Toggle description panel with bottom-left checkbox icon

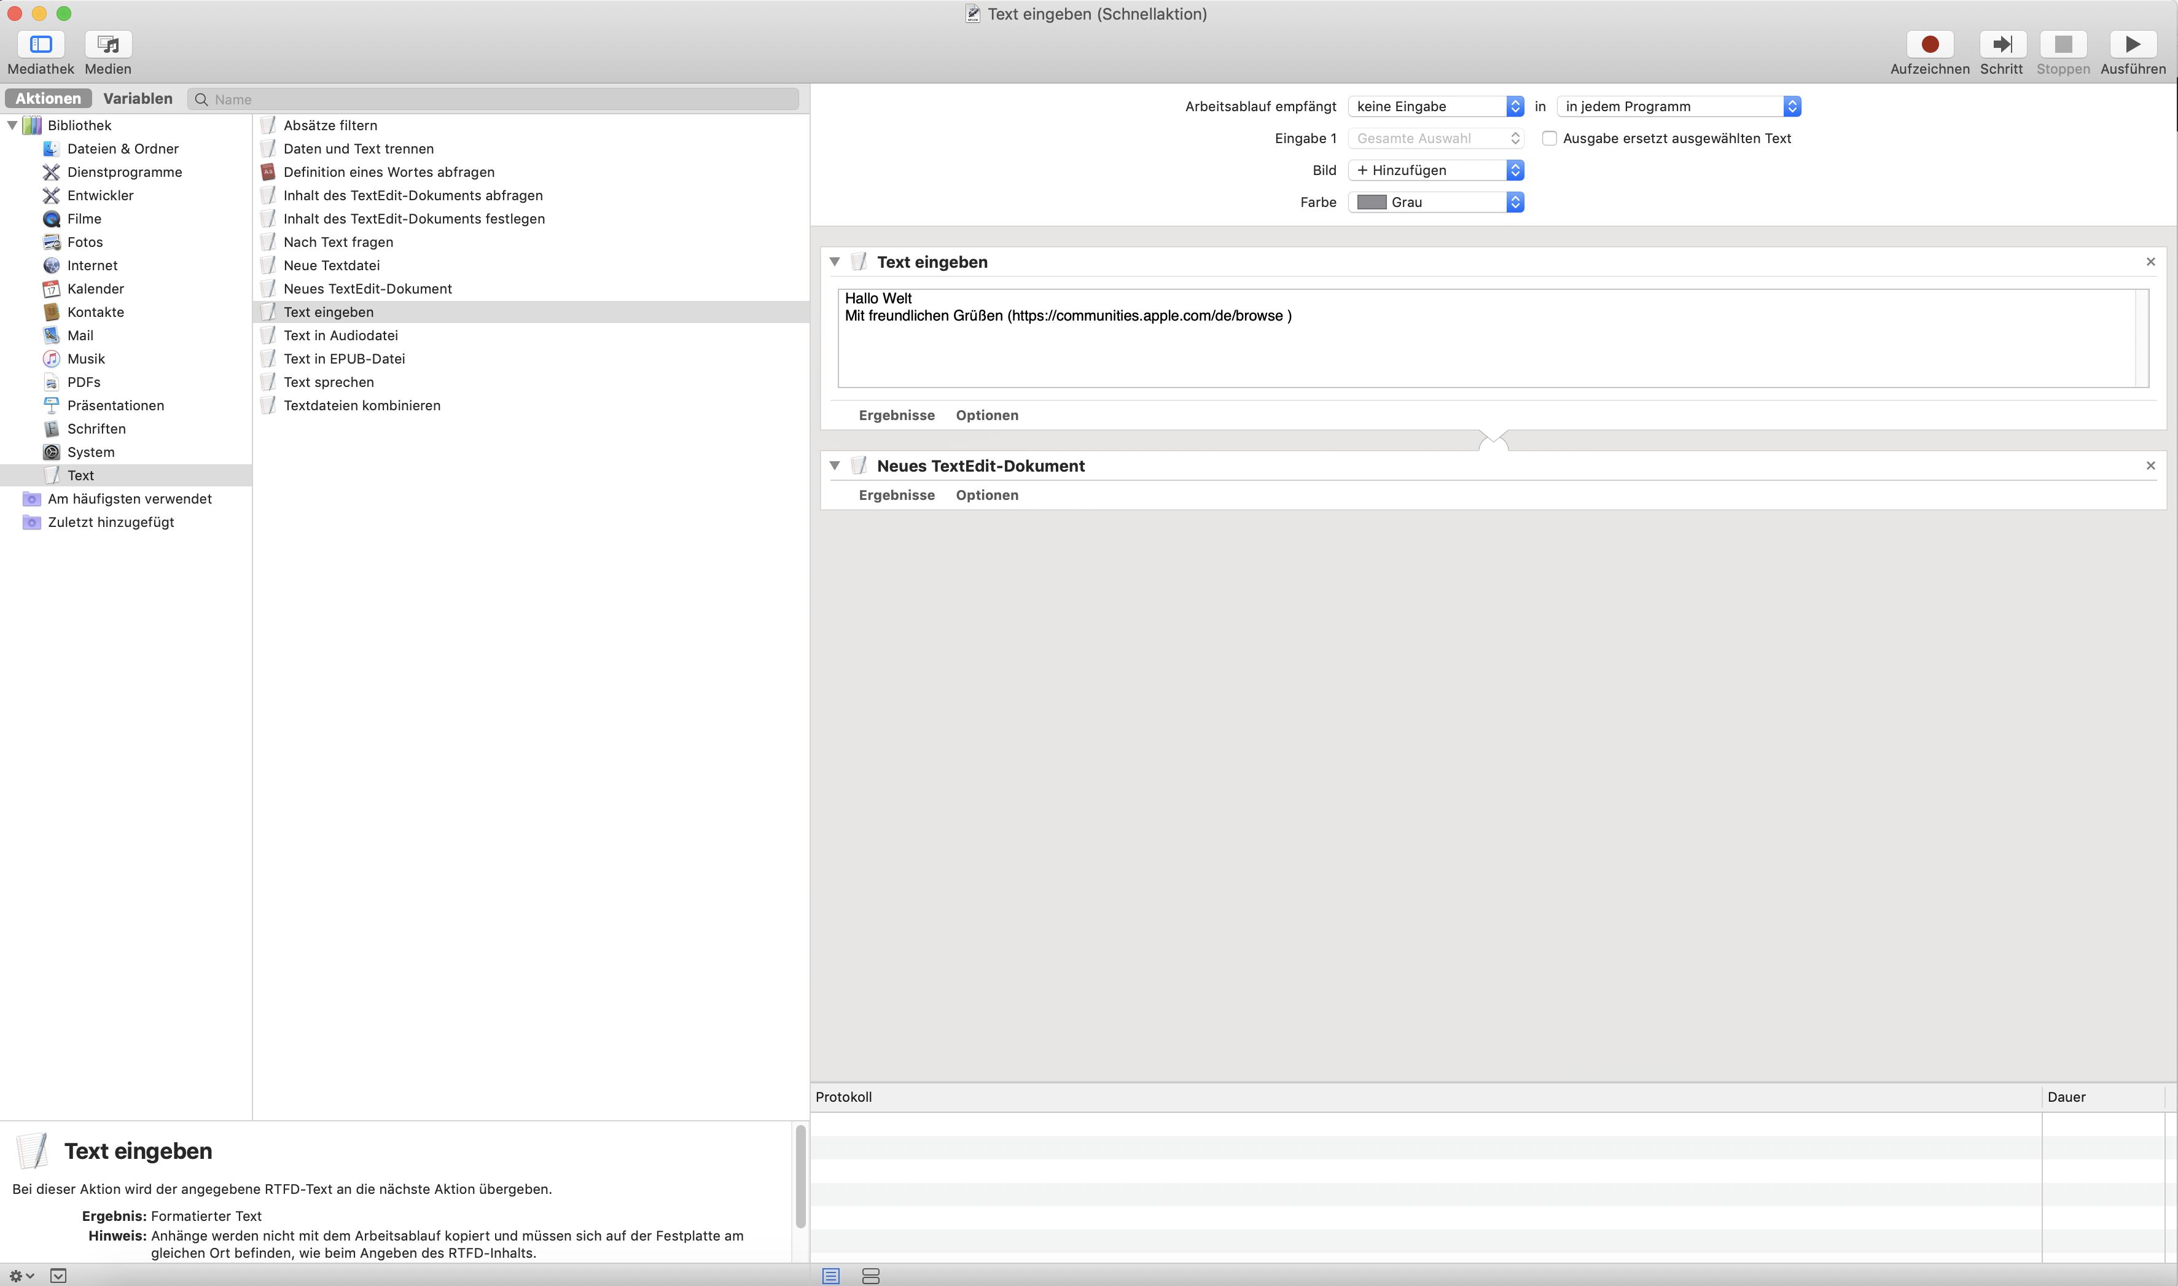coord(58,1276)
